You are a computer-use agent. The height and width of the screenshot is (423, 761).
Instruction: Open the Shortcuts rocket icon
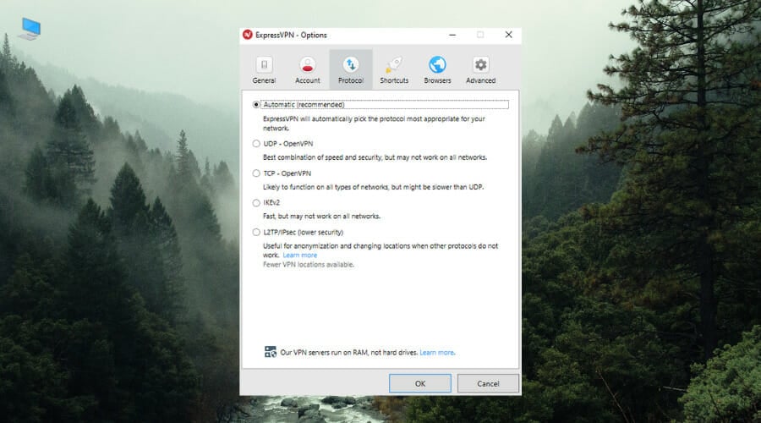click(394, 64)
